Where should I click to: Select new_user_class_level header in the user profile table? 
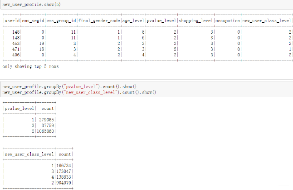pos(267,20)
